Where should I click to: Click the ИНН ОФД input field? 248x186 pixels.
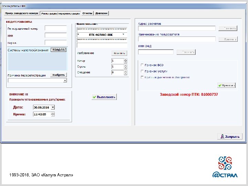tap(156, 52)
